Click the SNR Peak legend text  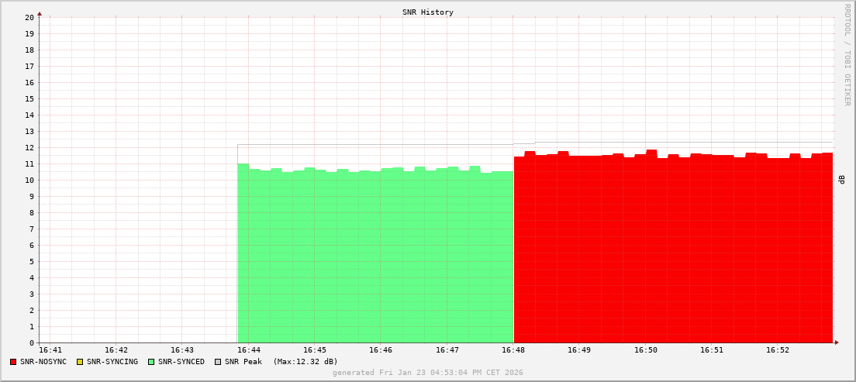tap(243, 362)
